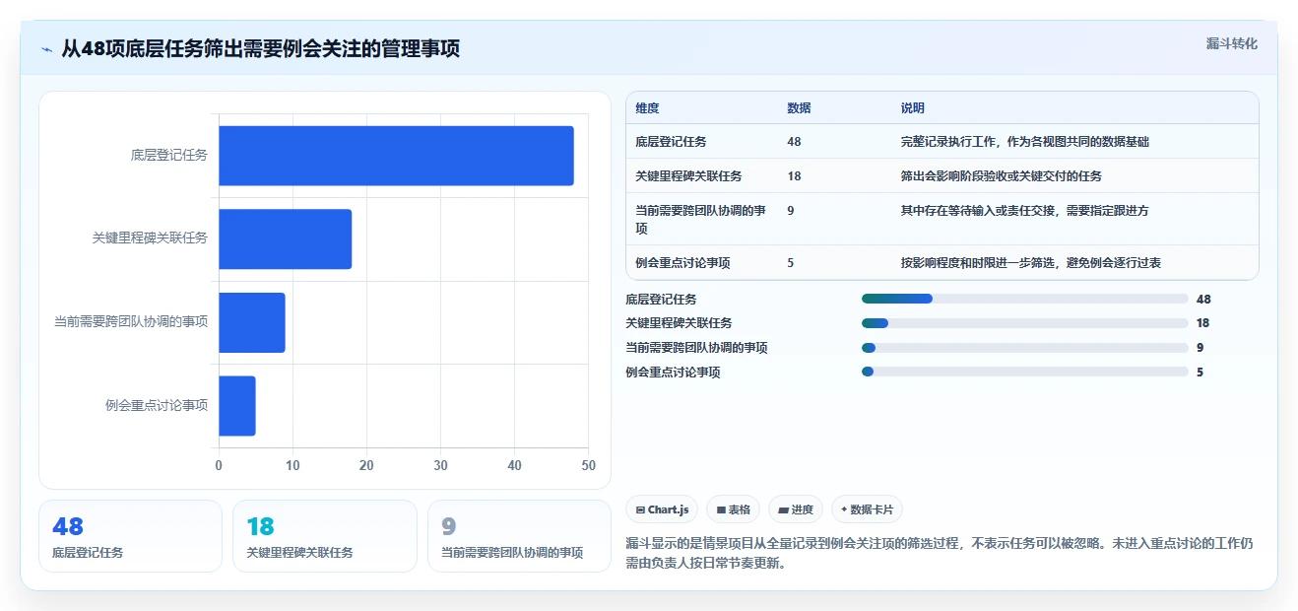Click the 进度 chip
1298x611 pixels.
(796, 509)
